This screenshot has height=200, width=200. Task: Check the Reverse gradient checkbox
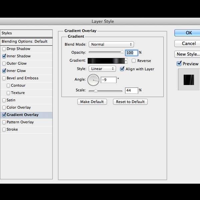pyautogui.click(x=134, y=61)
